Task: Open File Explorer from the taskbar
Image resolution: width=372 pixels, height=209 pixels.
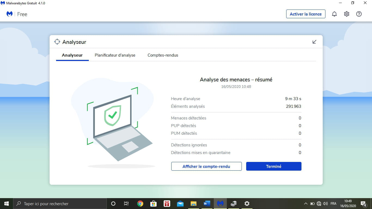Action: pos(194,204)
